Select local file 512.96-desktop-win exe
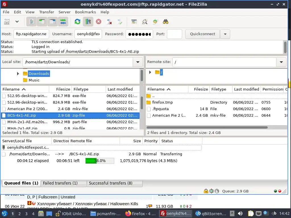 coord(70,102)
